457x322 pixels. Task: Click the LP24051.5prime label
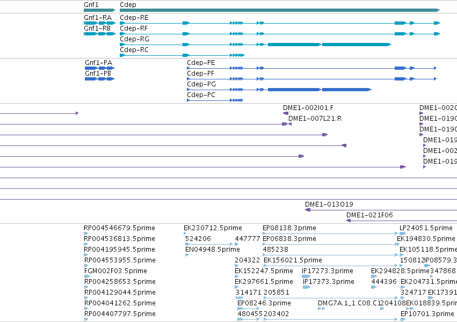[426, 228]
